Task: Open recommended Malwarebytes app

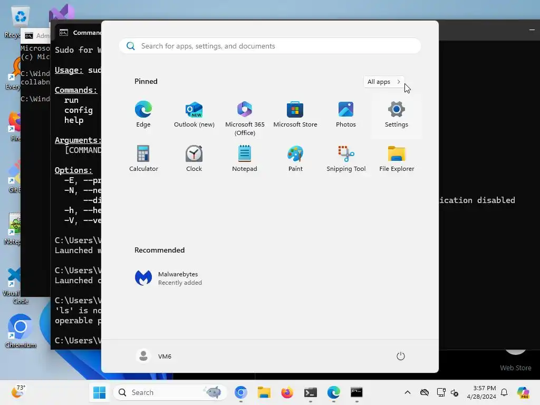Action: [168, 278]
